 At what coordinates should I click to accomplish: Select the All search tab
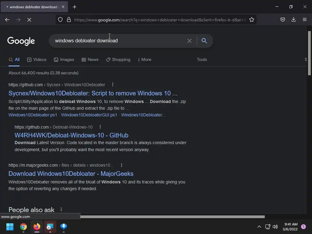[14, 59]
